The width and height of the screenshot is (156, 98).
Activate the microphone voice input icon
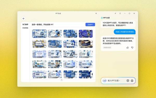[x=132, y=81]
